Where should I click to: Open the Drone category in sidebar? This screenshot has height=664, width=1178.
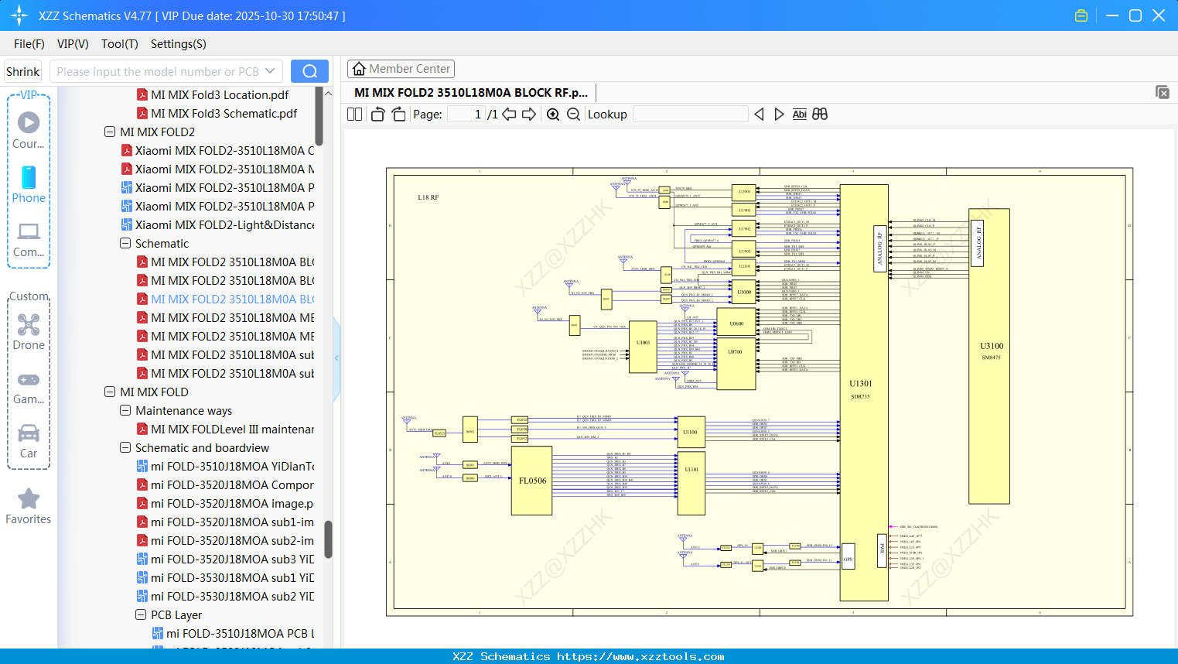coord(29,332)
